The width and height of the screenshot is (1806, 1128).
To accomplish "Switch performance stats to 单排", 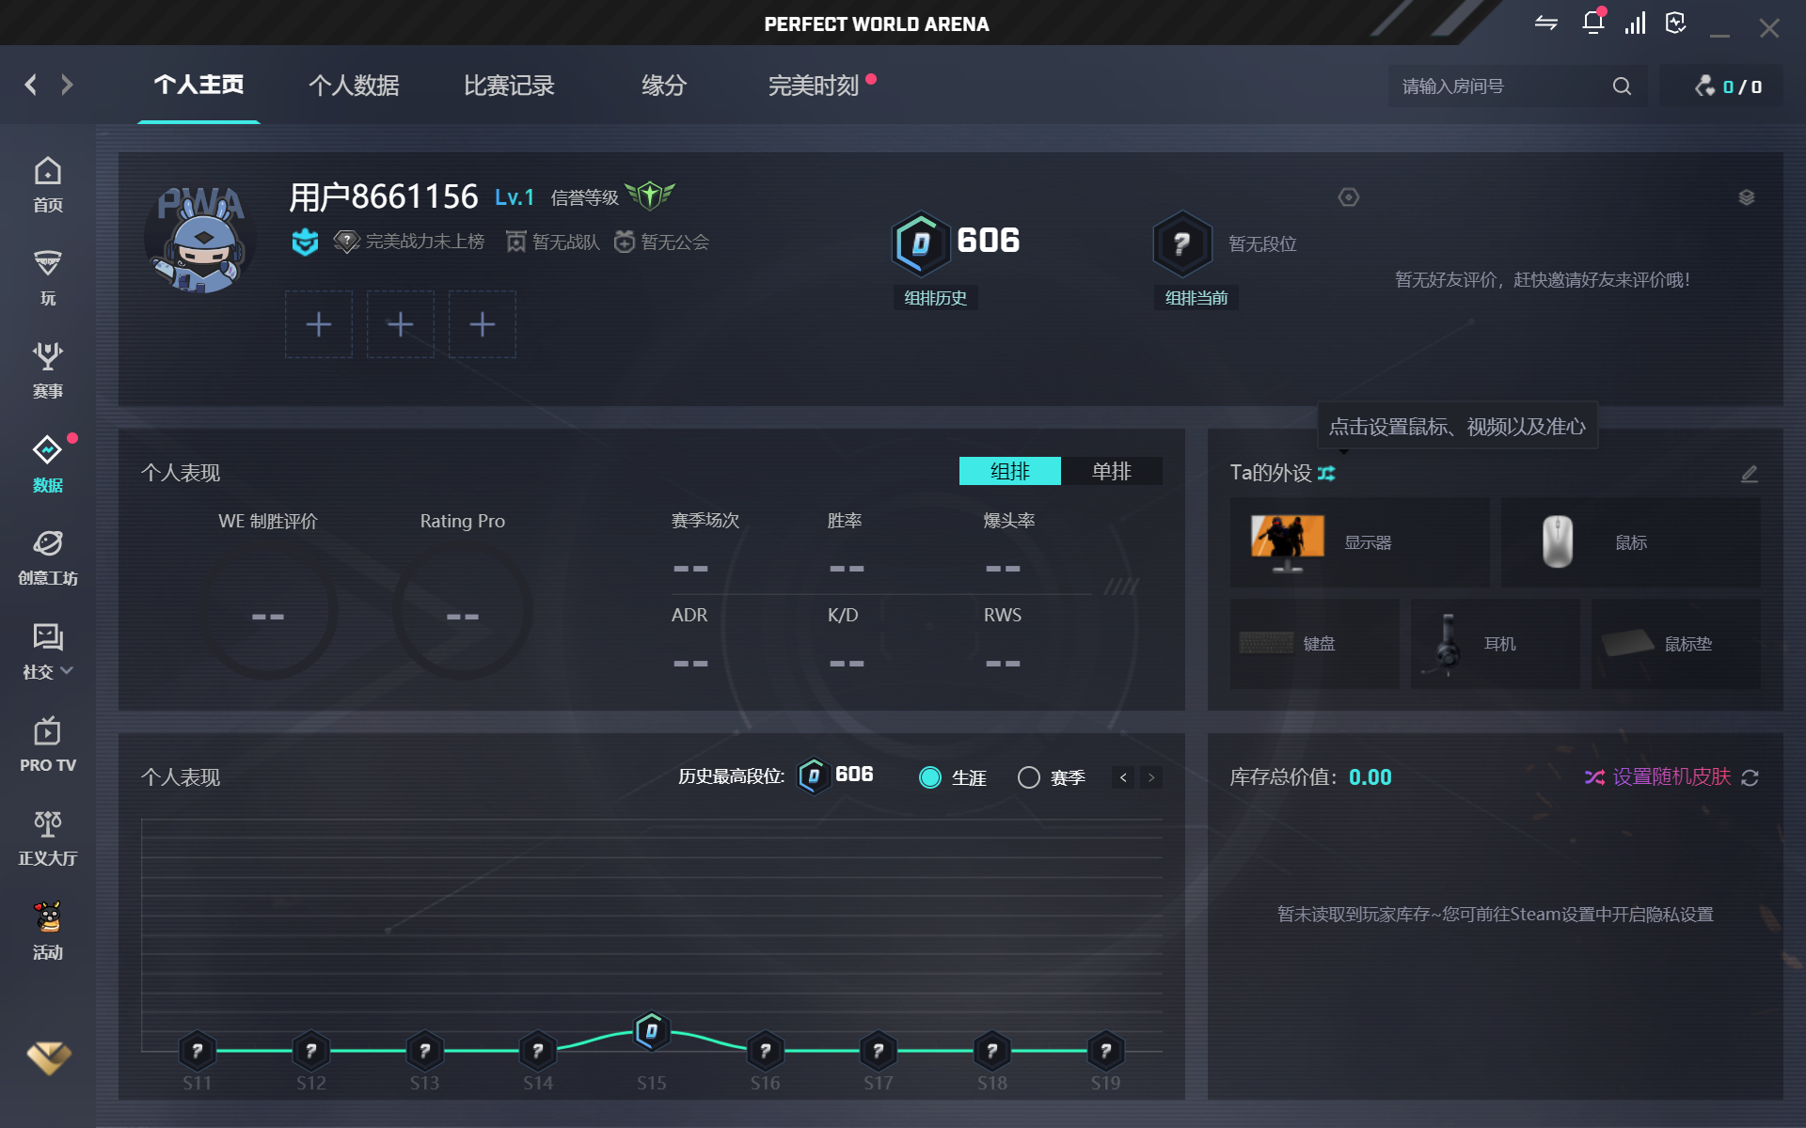I will click(1111, 471).
